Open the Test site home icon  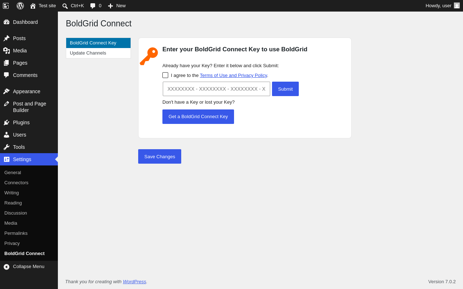pyautogui.click(x=33, y=6)
